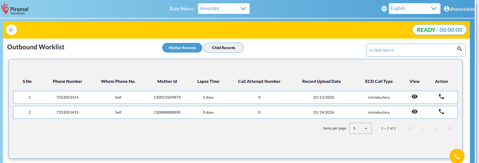Go to next page of the worklist
This screenshot has width=479, height=163.
(x=436, y=128)
